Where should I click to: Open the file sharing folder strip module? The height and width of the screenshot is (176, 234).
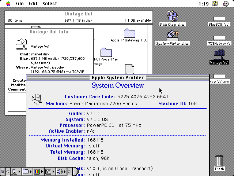coord(26,171)
